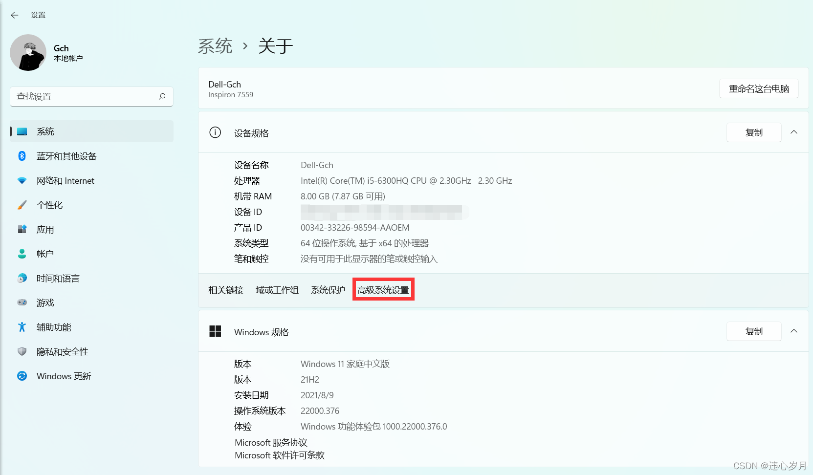Viewport: 813px width, 475px height.
Task: Click the search magnifier icon
Action: click(x=162, y=96)
